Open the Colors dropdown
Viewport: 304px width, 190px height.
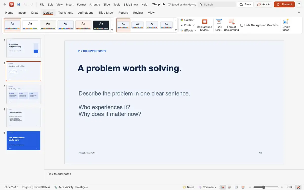pos(188,20)
